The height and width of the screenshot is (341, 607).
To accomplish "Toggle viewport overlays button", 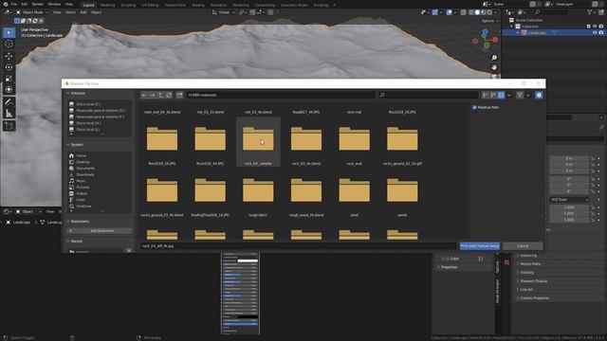I will pyautogui.click(x=449, y=12).
